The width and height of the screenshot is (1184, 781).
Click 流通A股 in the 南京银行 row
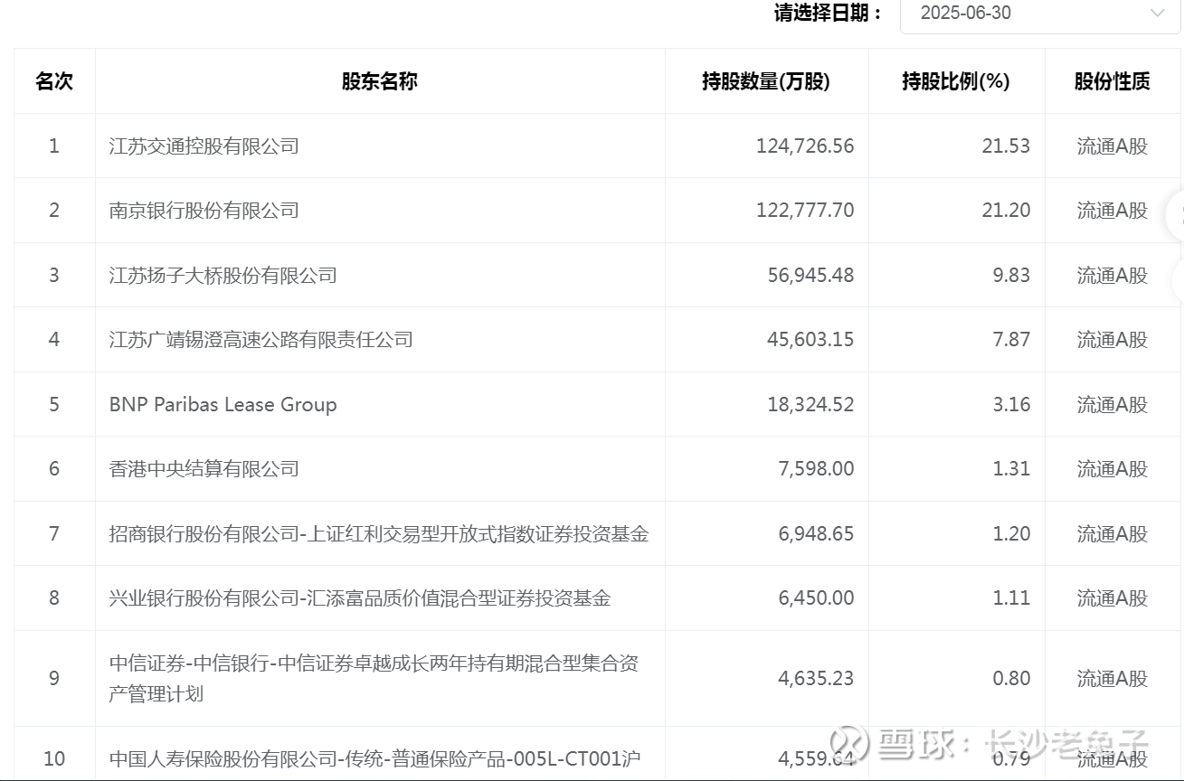[x=1113, y=211]
